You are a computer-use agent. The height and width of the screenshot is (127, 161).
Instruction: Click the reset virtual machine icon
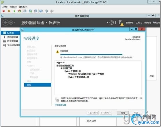pos(20,11)
